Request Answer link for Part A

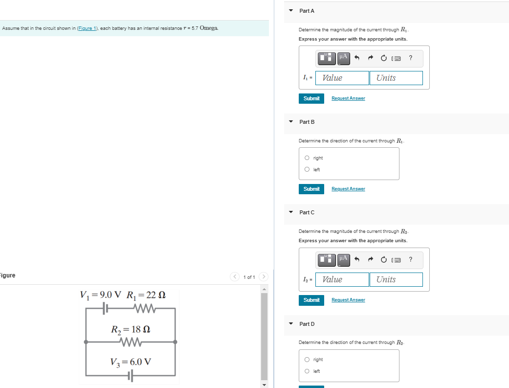(348, 98)
